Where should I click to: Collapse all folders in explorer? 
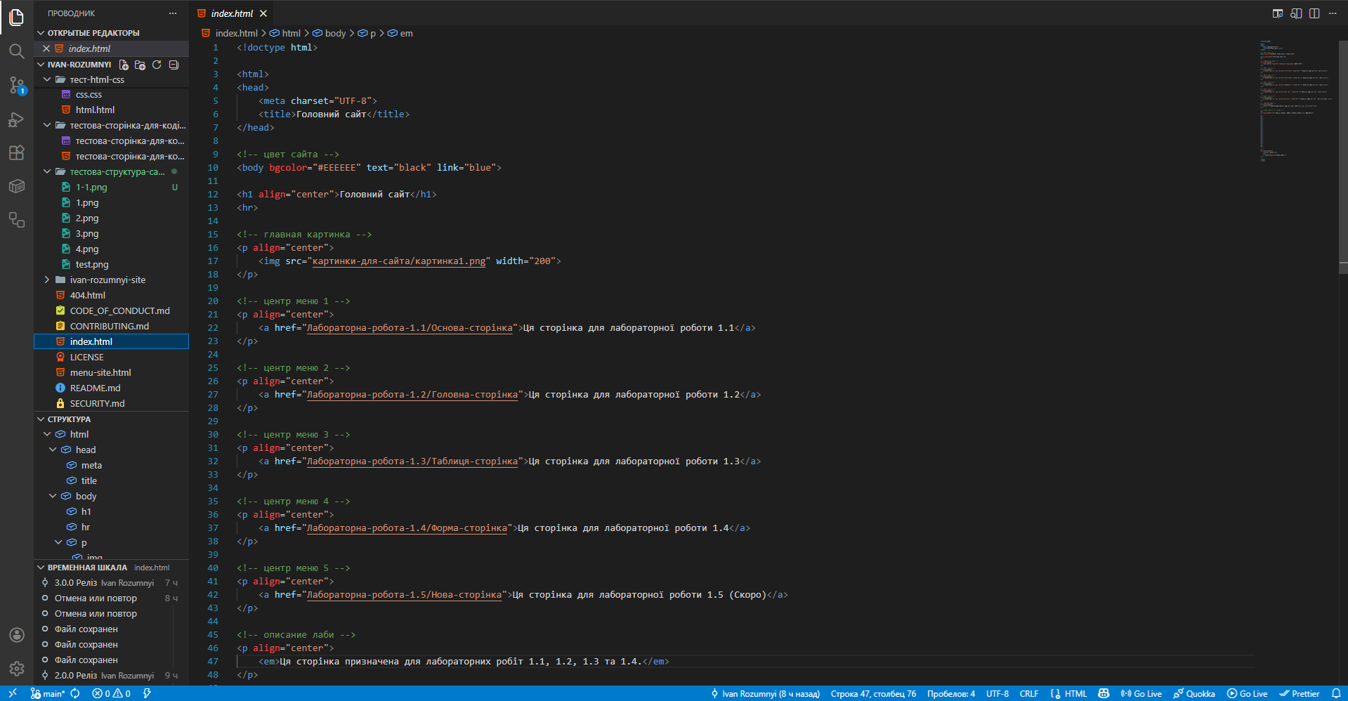[x=174, y=65]
